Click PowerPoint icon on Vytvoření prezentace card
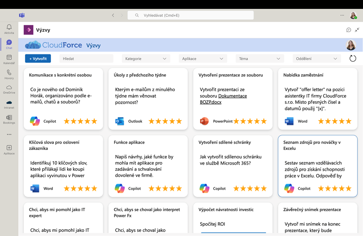This screenshot has height=236, width=363. click(204, 121)
